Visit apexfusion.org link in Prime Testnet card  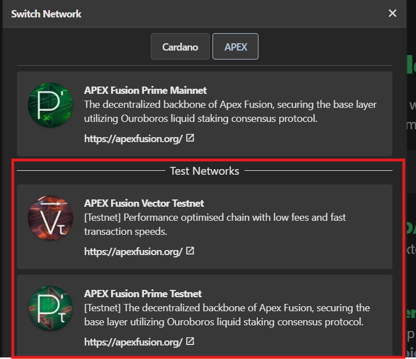[x=133, y=342]
